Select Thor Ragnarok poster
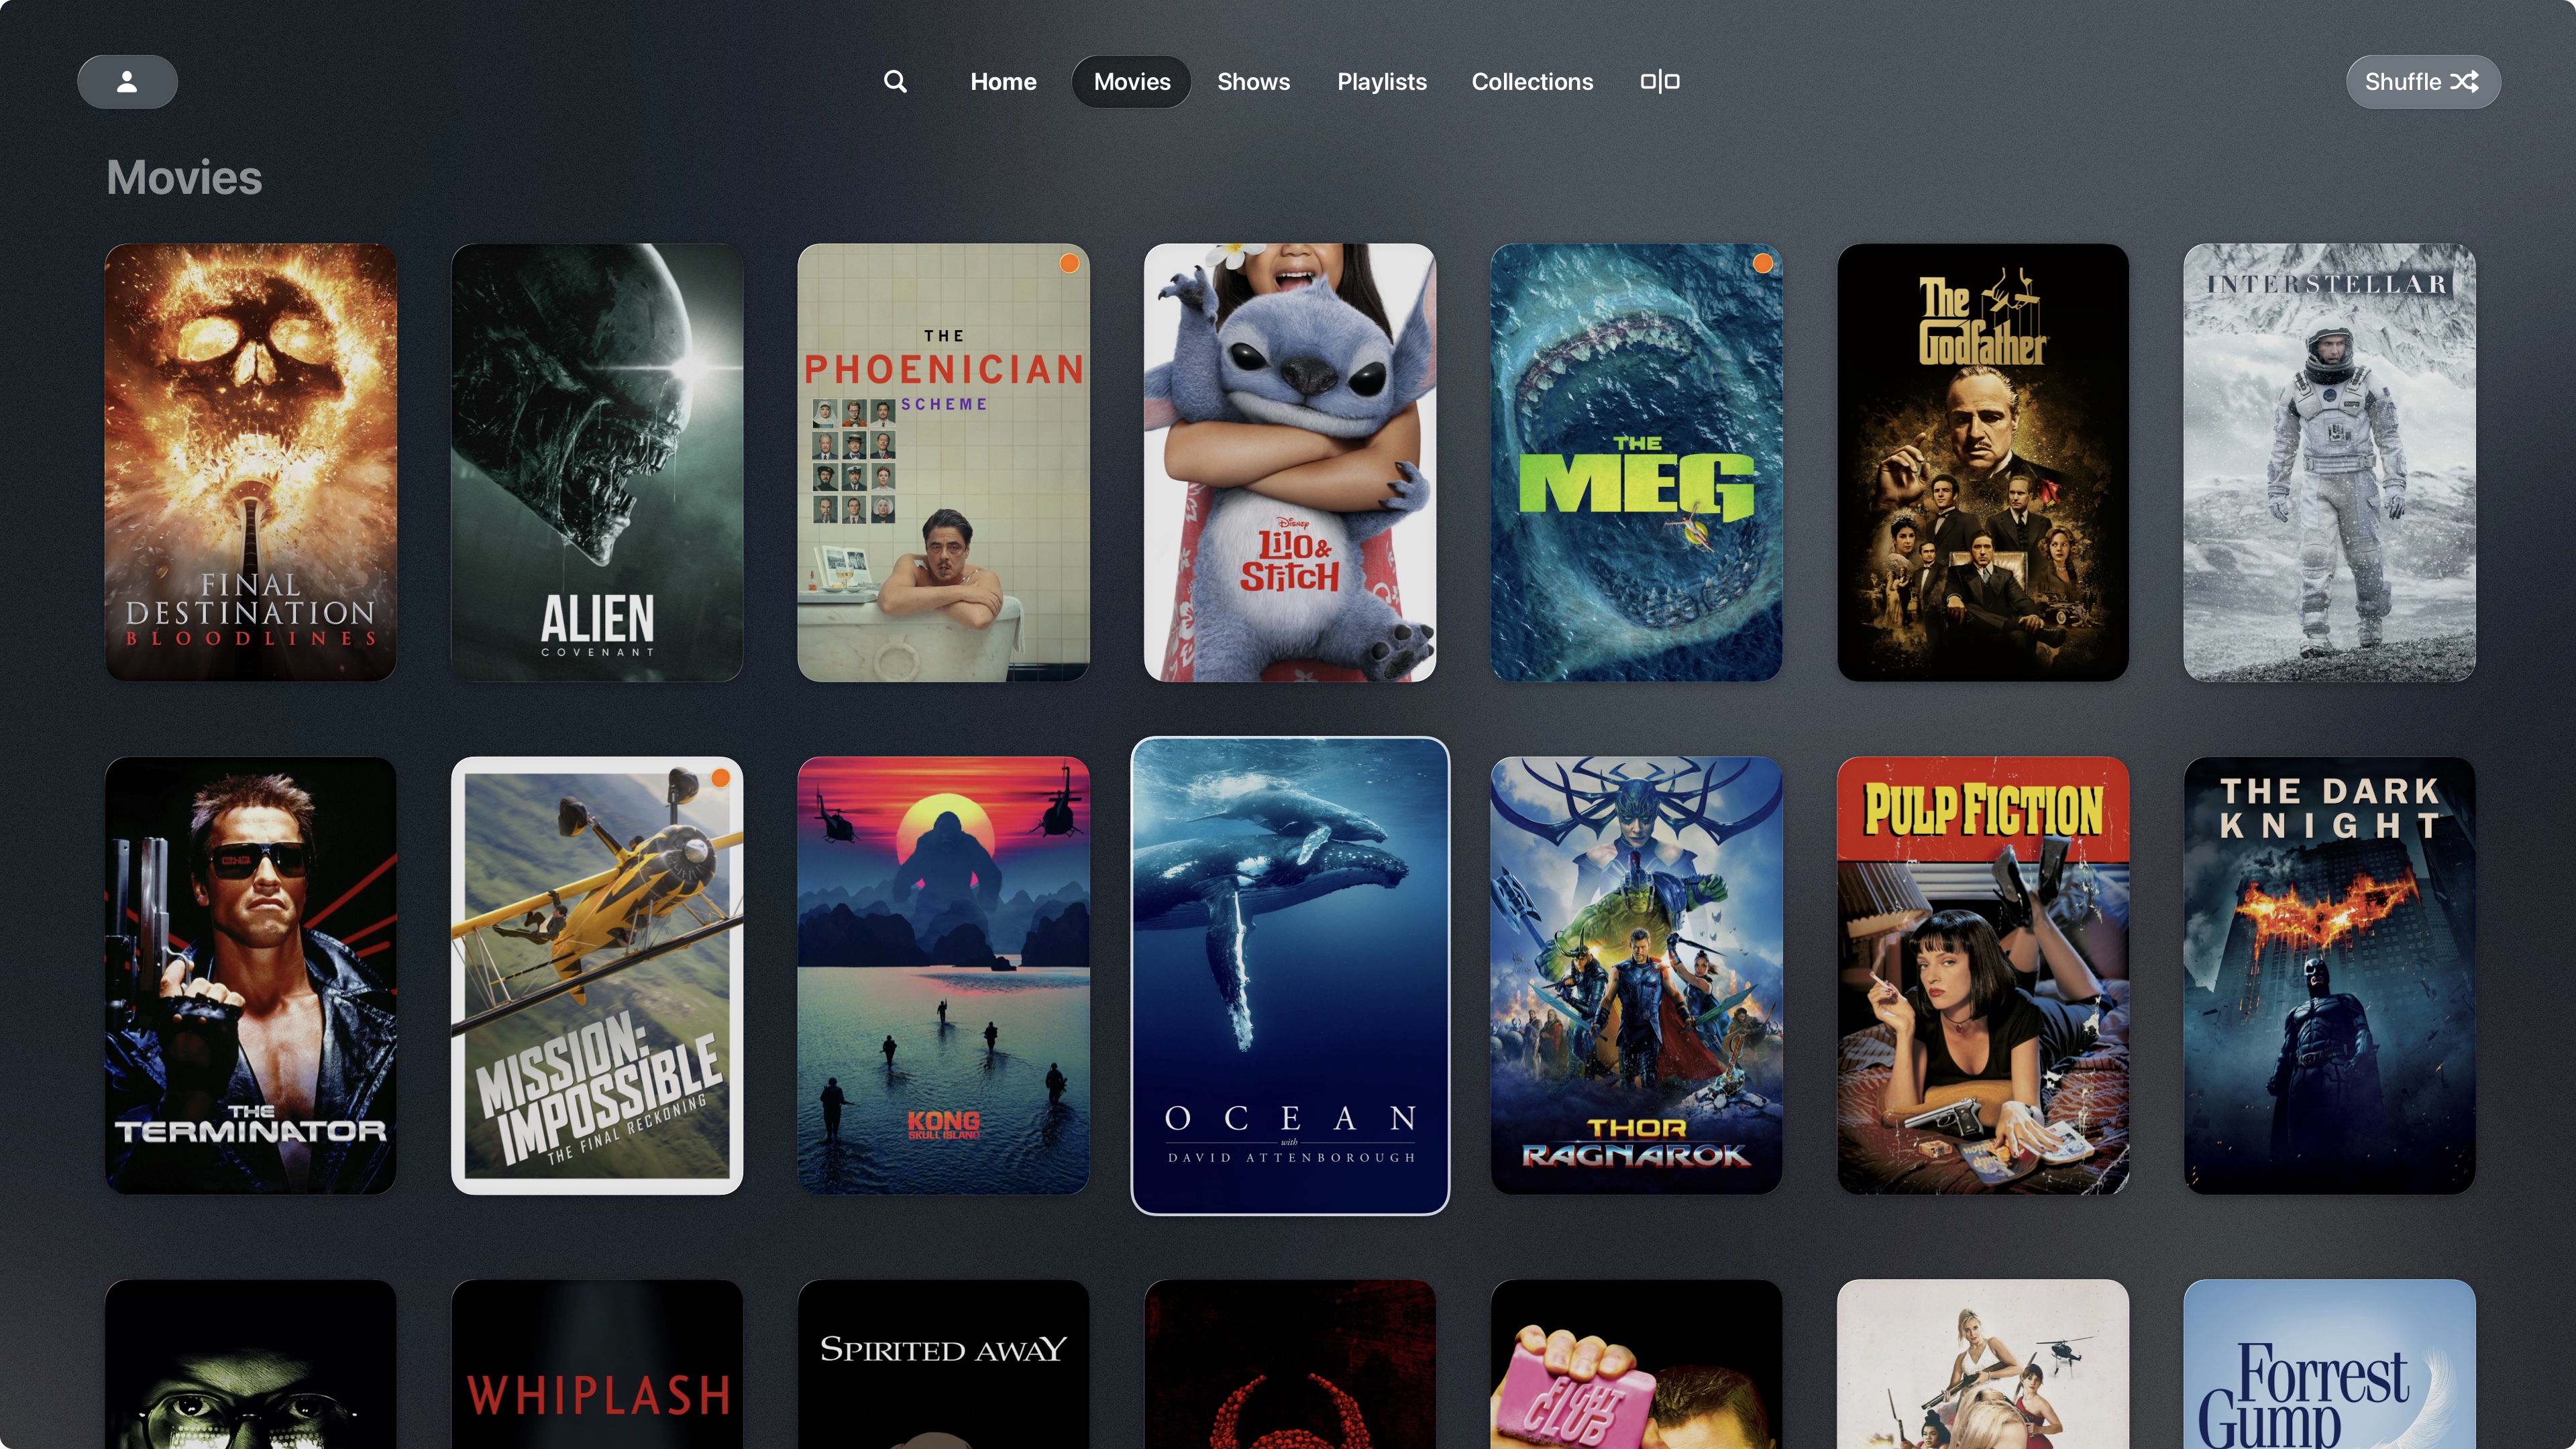The width and height of the screenshot is (2576, 1449). click(x=1636, y=975)
